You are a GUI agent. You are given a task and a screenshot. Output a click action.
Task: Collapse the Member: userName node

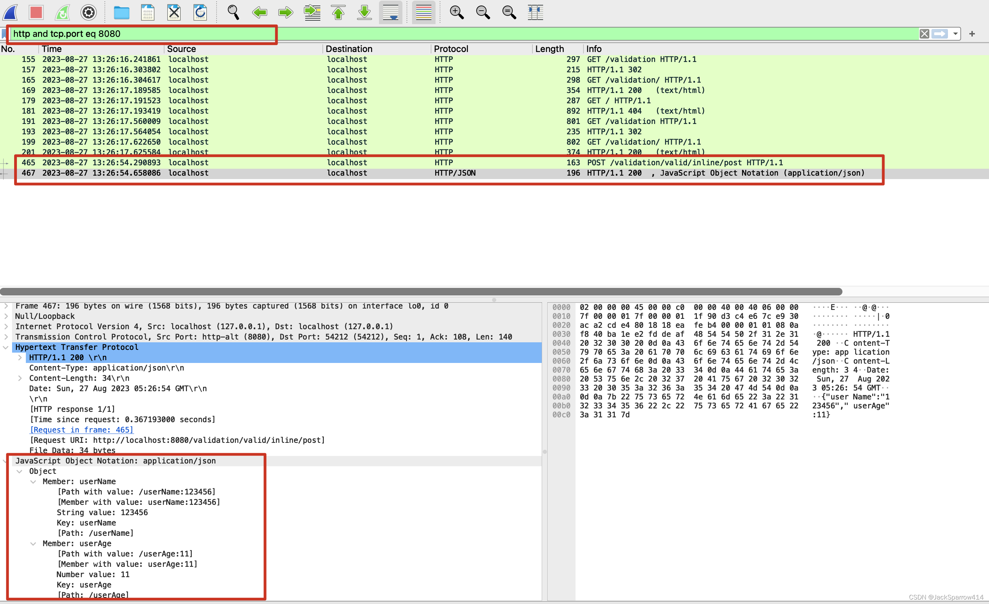(x=33, y=482)
